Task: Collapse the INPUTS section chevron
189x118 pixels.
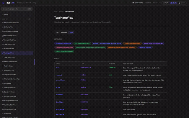Action: coord(32,19)
